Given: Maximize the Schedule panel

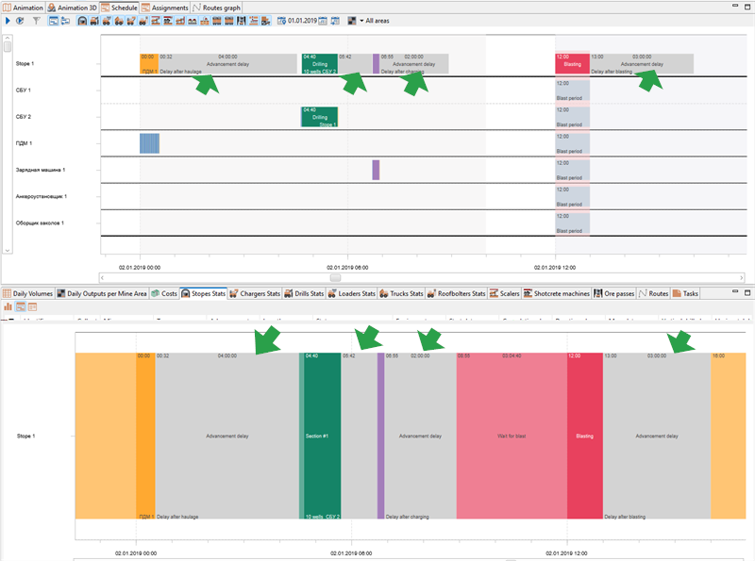Looking at the screenshot, I should pos(747,7).
